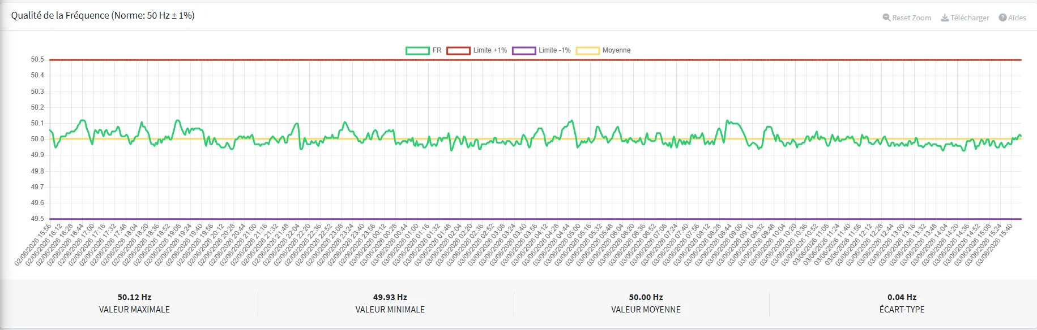Viewport: 1037px width, 330px height.
Task: Click the ÉCART-TYPE label
Action: 902,310
